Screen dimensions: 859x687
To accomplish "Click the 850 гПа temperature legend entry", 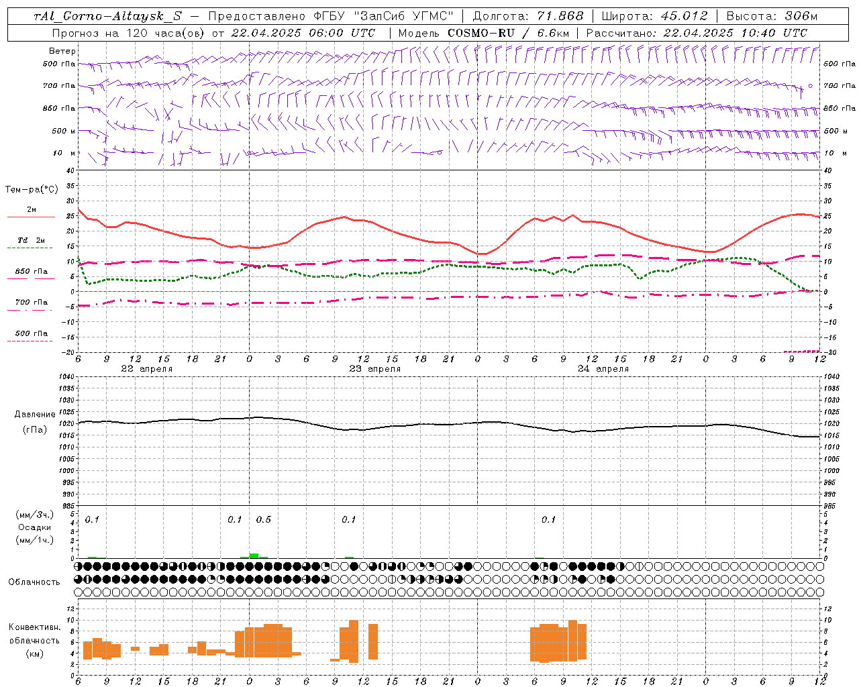I will (32, 272).
